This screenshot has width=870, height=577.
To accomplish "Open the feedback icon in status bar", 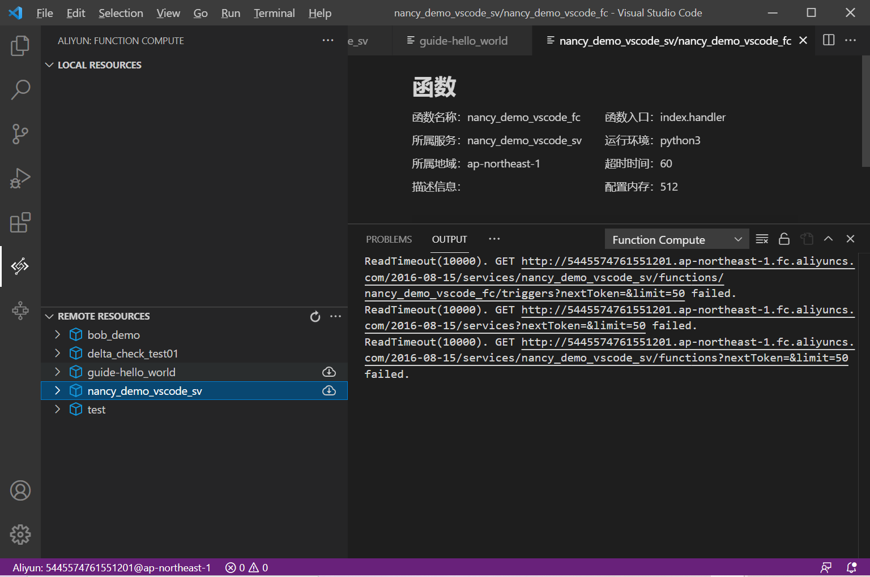I will (826, 567).
